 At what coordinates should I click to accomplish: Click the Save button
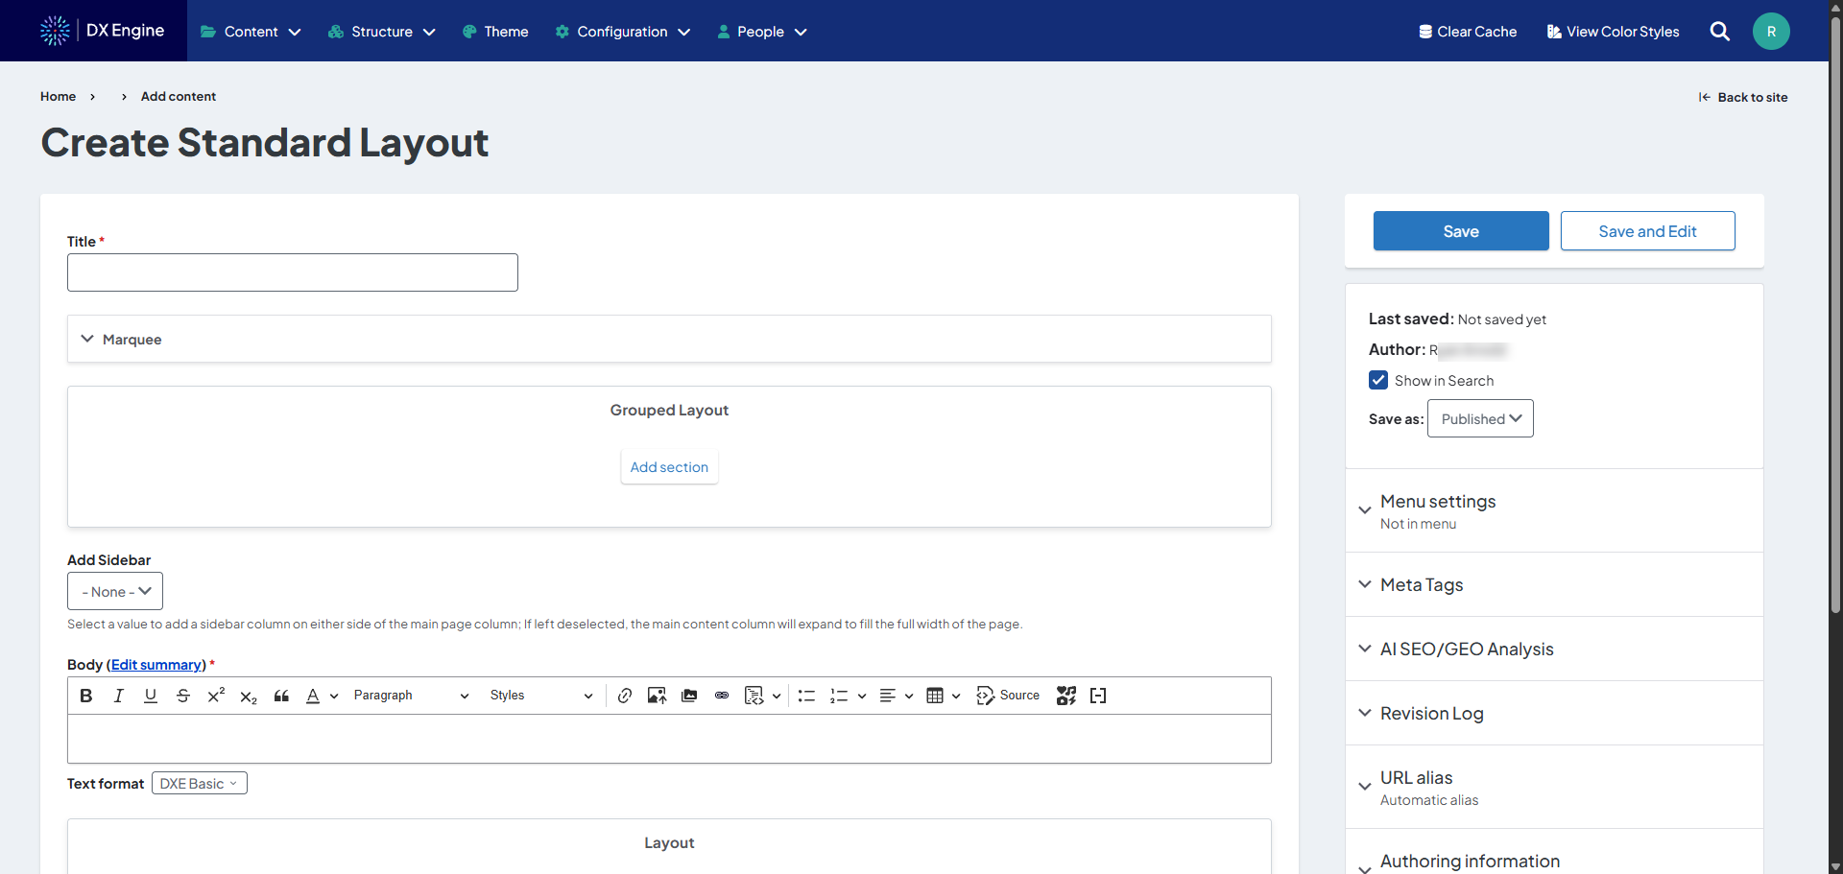pyautogui.click(x=1461, y=231)
